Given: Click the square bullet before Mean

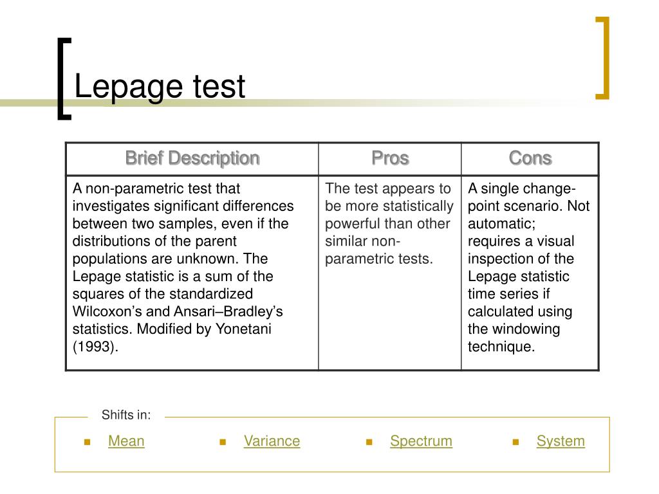Looking at the screenshot, I should [86, 443].
